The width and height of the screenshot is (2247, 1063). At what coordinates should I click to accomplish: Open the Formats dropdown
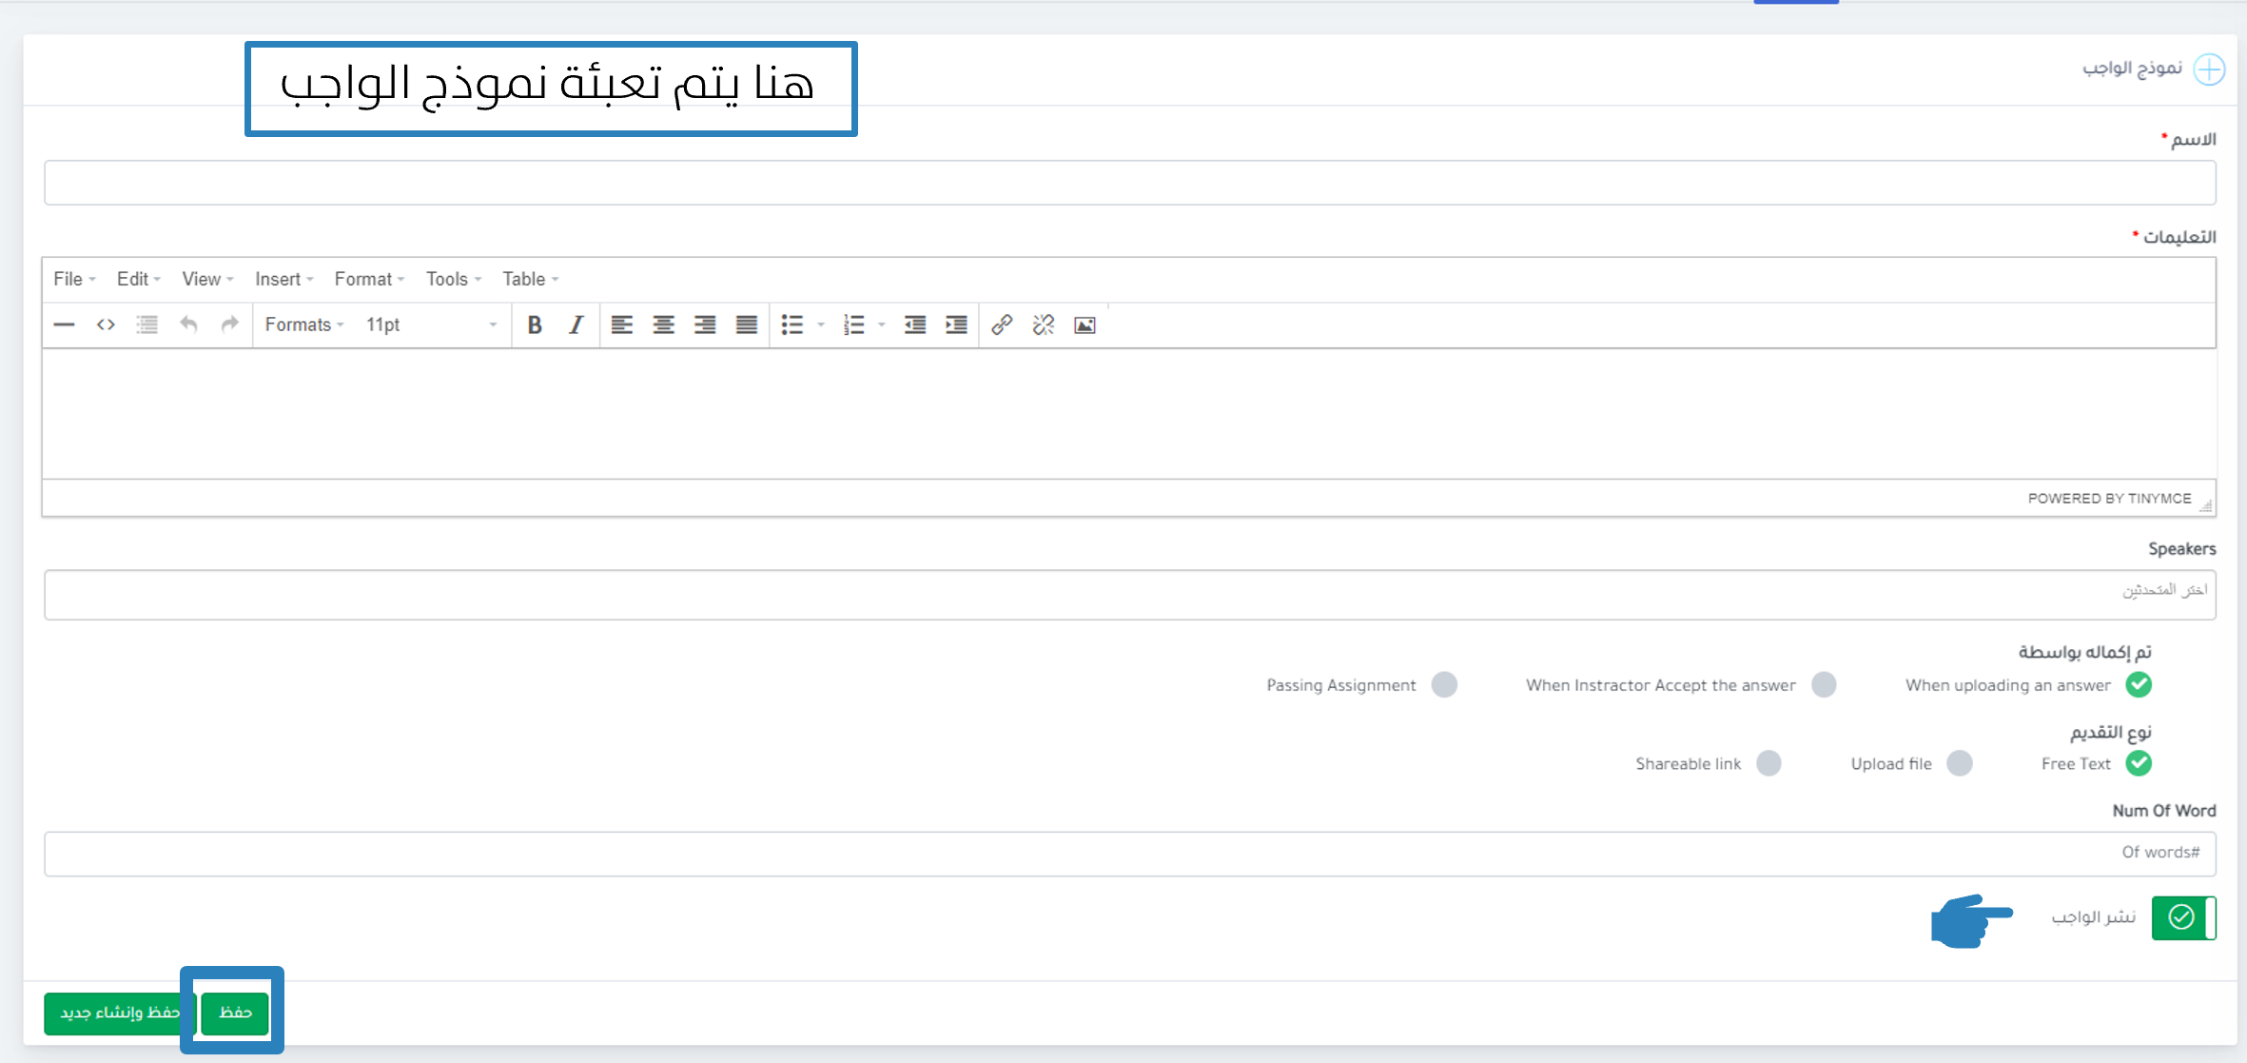(x=303, y=325)
